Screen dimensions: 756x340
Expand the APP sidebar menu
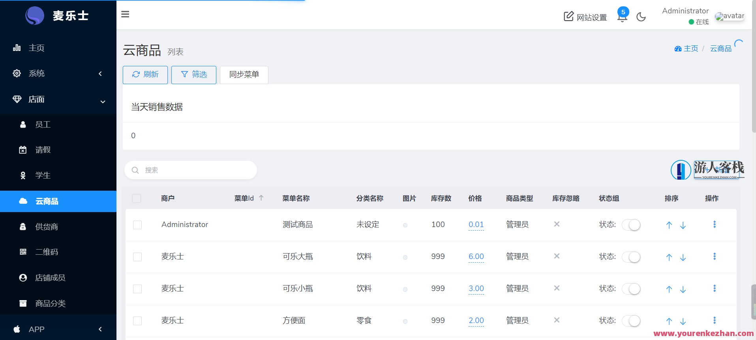[x=58, y=329]
